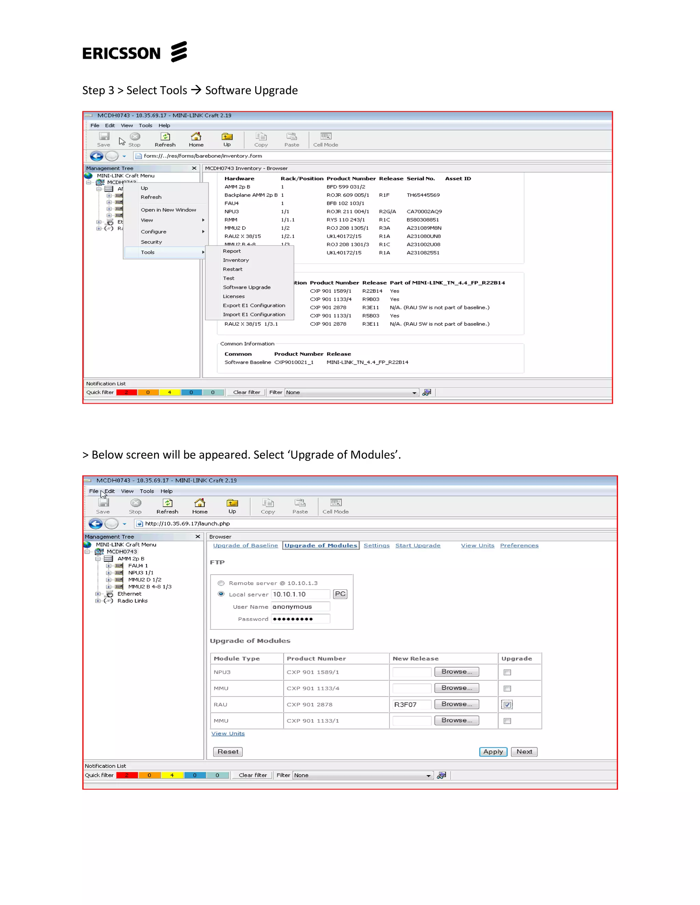Tick upgrade checkbox for the NPU3 row
This screenshot has height=905, width=700.
(x=507, y=672)
